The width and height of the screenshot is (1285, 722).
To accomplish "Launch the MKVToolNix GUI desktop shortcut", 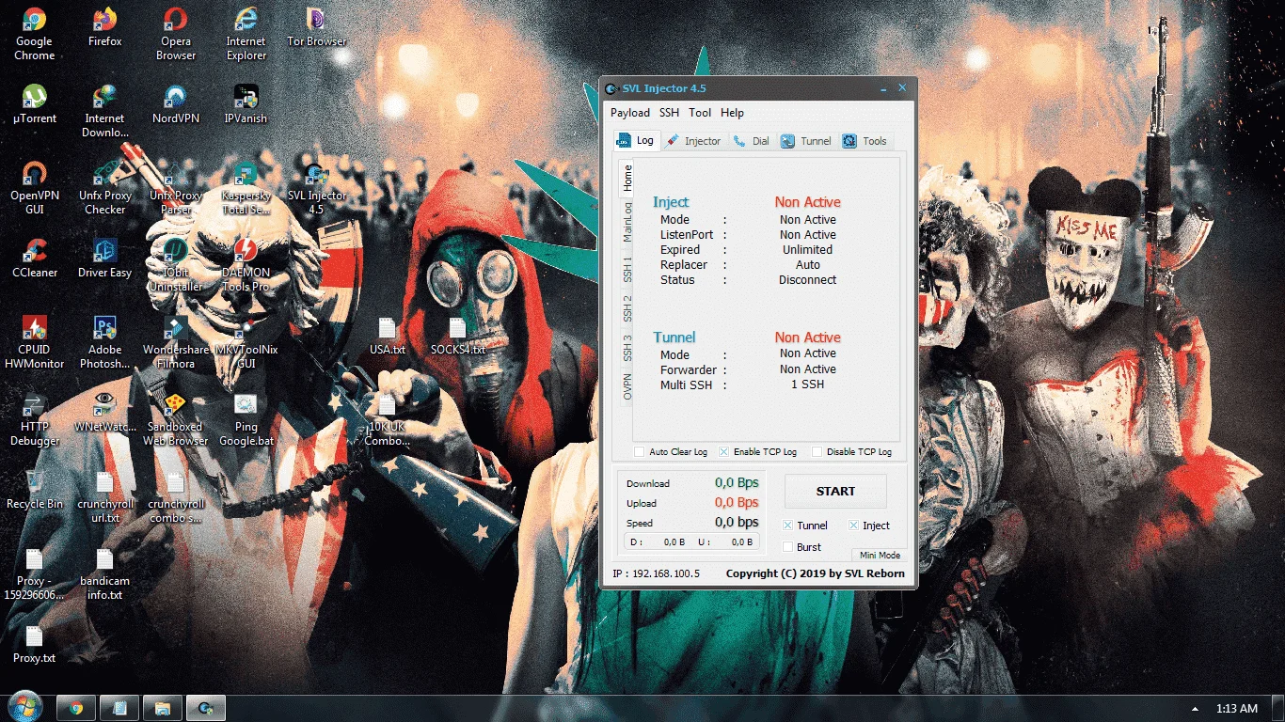I will [x=246, y=342].
